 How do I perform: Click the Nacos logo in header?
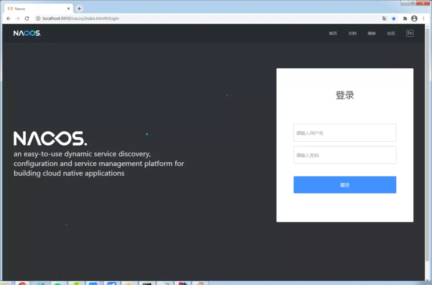tap(27, 33)
